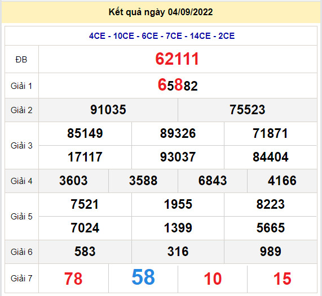
Task: Click the ticket codes row starting with 4CE
Action: pos(162,36)
